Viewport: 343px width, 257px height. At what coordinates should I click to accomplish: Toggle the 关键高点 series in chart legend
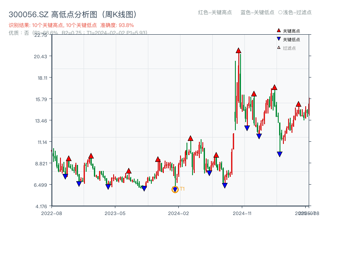(288, 31)
